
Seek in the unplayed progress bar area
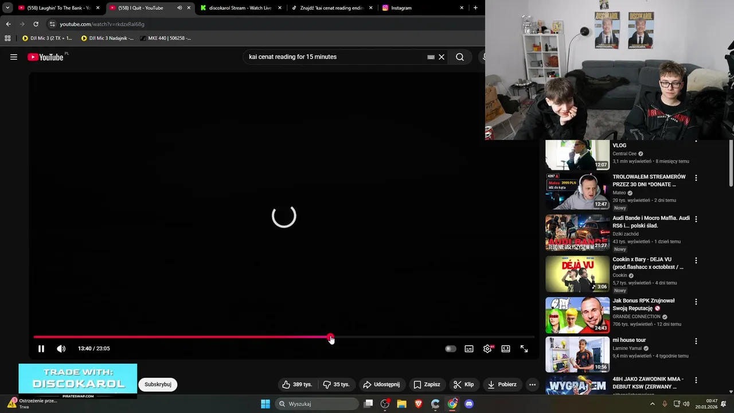point(434,337)
